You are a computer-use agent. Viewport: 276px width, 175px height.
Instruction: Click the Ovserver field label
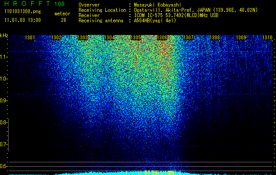(x=89, y=5)
